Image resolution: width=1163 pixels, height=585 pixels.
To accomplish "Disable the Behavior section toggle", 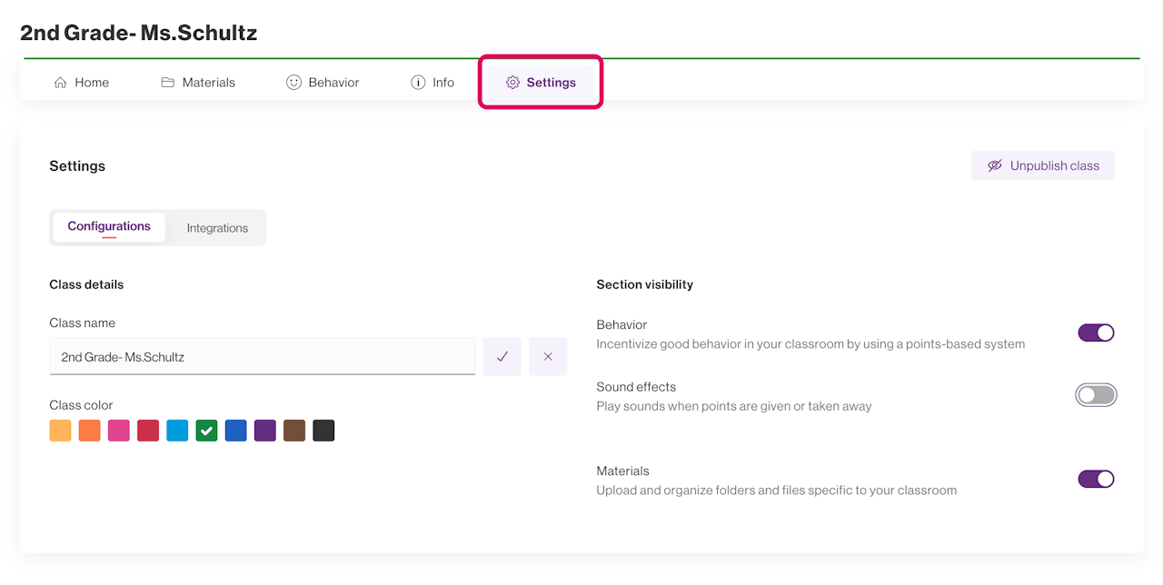I will pos(1096,332).
